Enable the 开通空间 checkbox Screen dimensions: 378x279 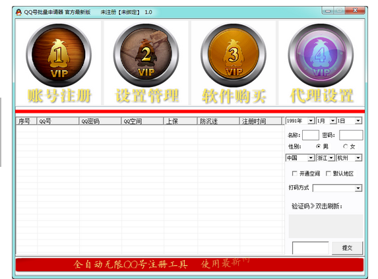(294, 173)
